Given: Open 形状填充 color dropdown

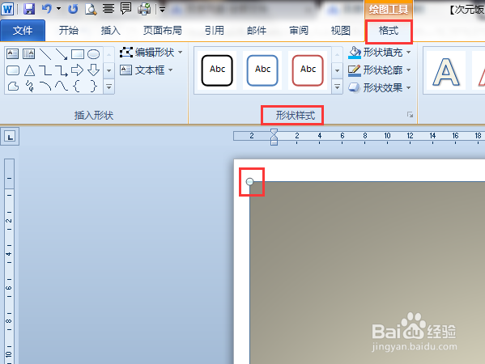Looking at the screenshot, I should [409, 53].
